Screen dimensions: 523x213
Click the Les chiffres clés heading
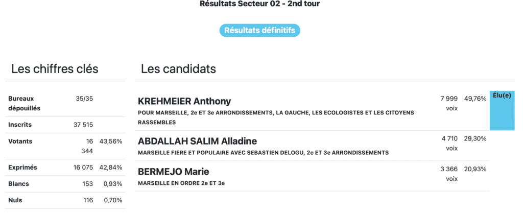tap(55, 68)
